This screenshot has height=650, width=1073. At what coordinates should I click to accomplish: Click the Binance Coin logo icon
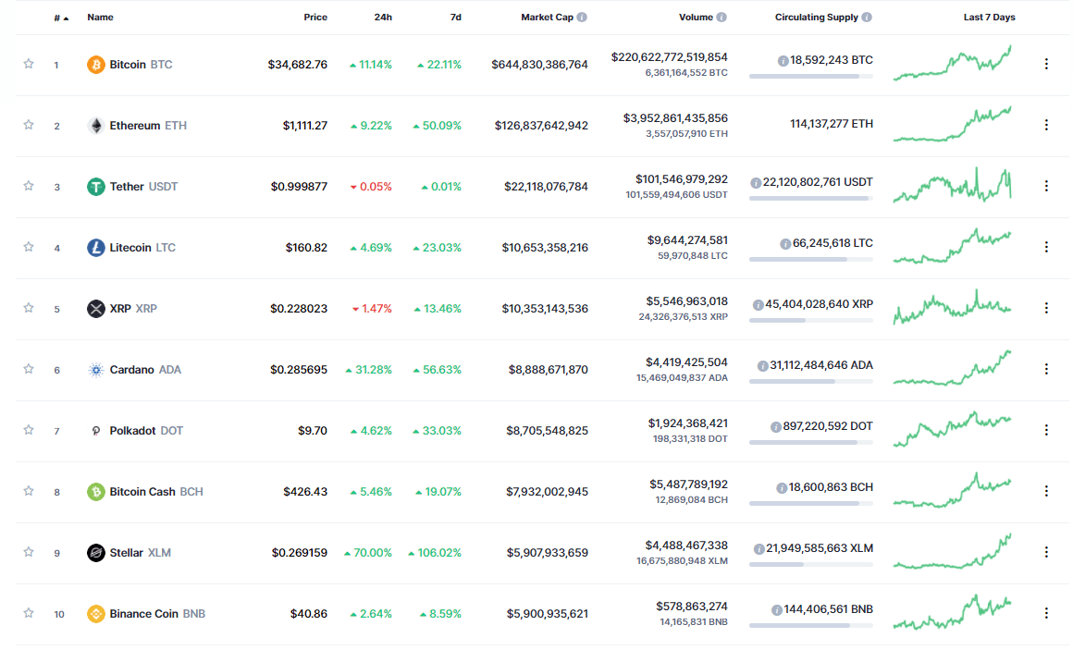click(x=96, y=614)
